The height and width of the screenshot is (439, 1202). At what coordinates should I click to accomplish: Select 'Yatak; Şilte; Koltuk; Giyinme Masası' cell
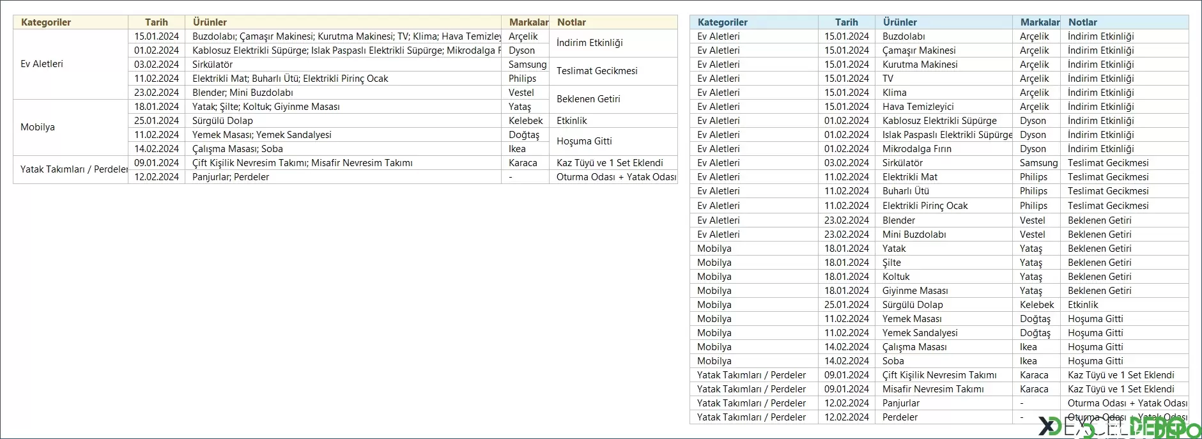tap(343, 107)
